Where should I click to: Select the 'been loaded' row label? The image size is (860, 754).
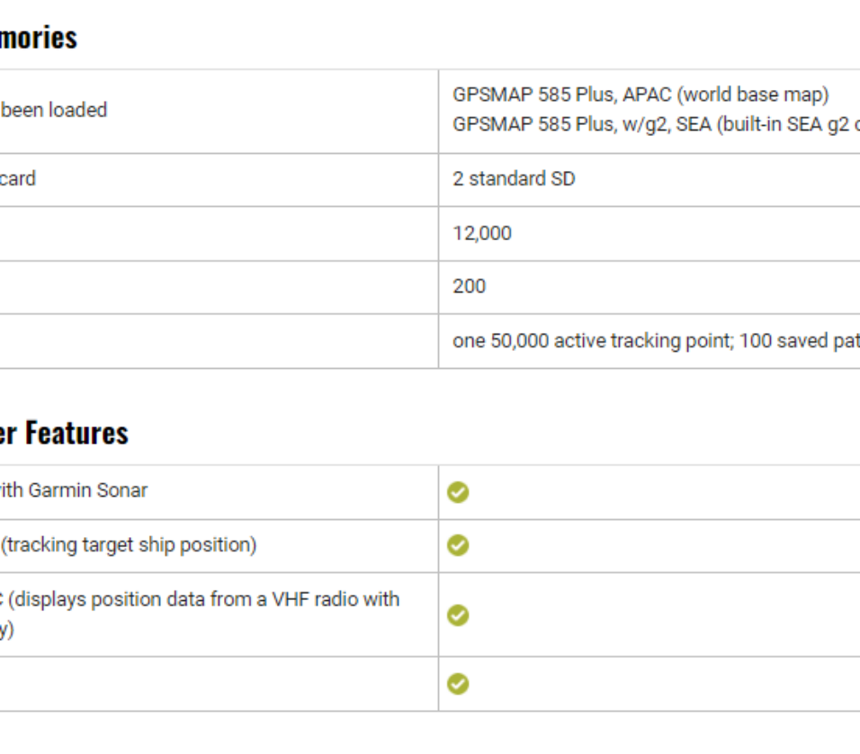[x=53, y=110]
